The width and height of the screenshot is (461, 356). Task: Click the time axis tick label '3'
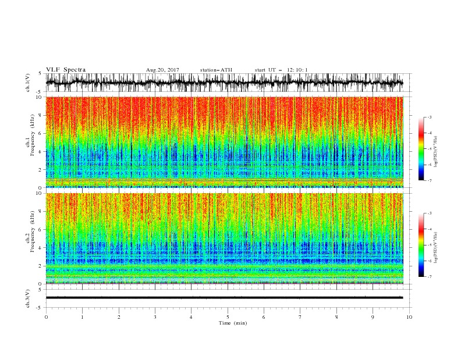pos(155,317)
